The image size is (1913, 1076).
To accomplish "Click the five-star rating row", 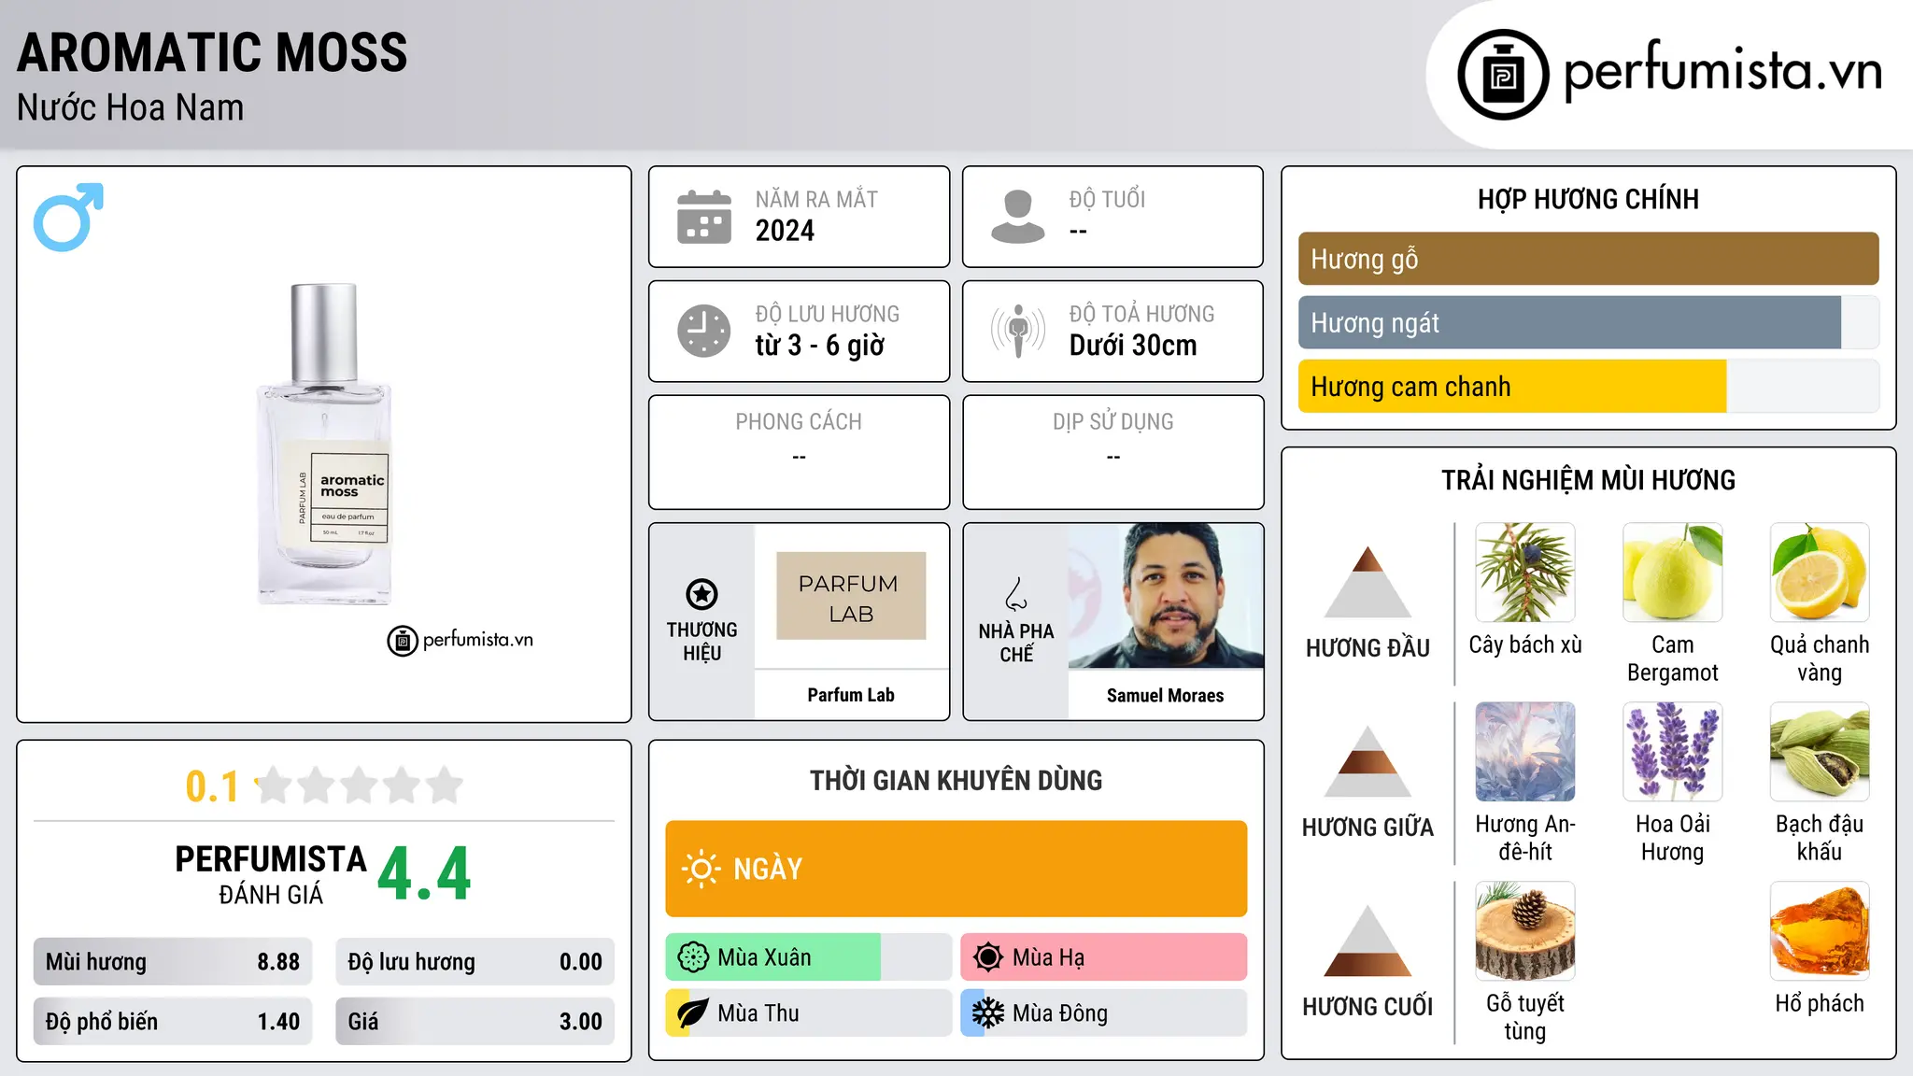I will click(x=359, y=786).
